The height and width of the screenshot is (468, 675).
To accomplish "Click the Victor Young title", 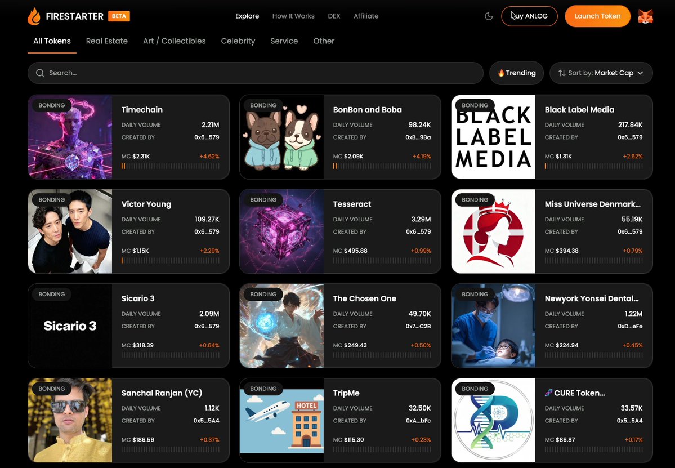I will [146, 204].
